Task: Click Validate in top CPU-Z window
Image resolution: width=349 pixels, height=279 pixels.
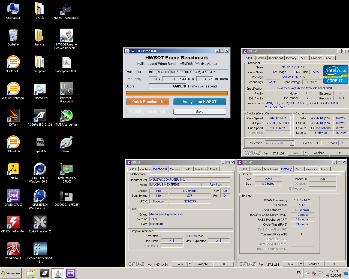Action: coord(319,153)
